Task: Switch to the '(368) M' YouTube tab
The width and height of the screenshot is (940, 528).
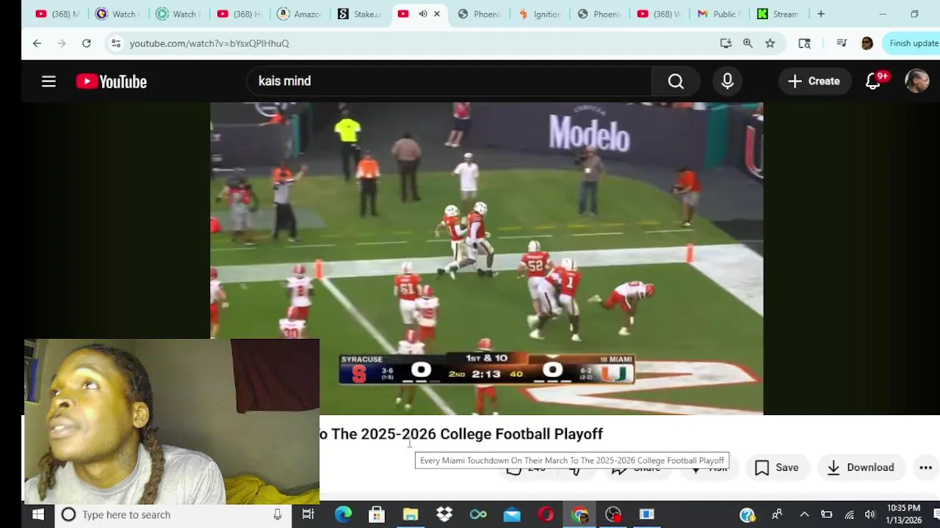Action: click(57, 14)
